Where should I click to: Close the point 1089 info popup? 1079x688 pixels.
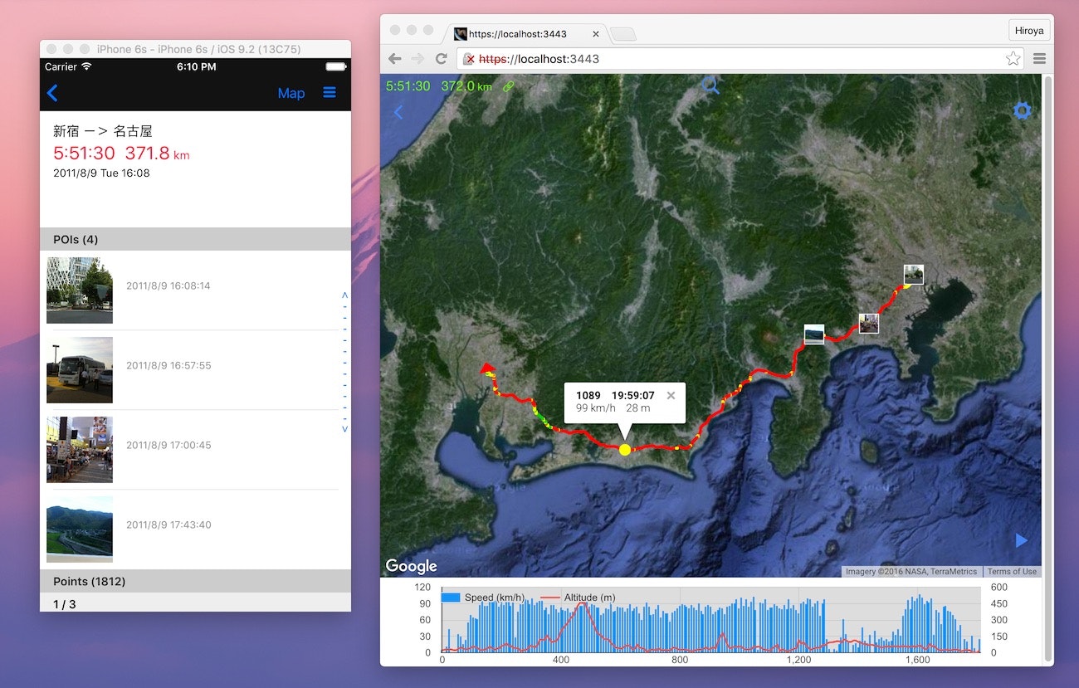coord(671,395)
